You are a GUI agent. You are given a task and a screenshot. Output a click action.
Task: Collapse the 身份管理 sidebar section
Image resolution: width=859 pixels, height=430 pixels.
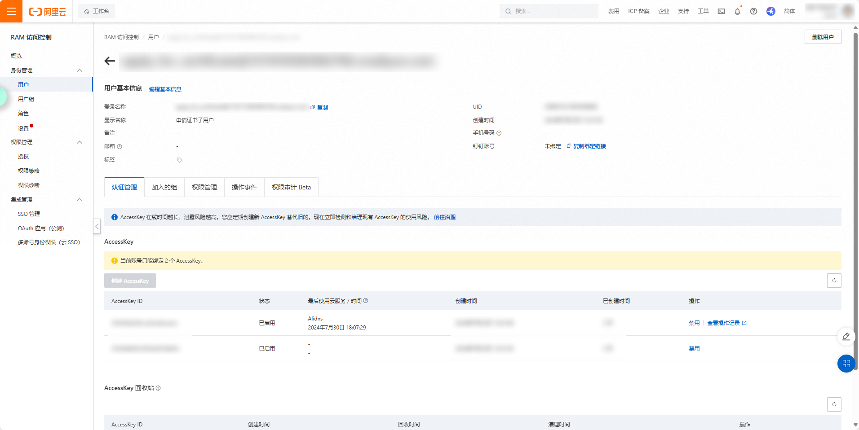80,70
